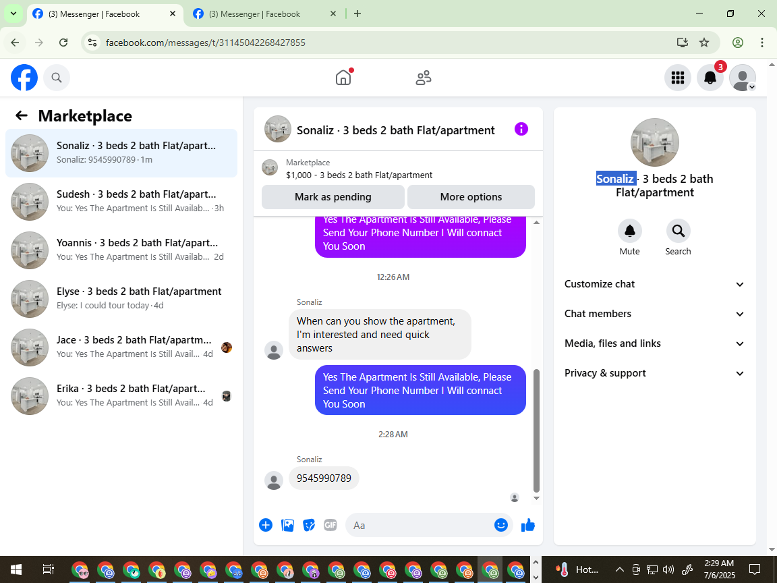The image size is (777, 583).
Task: Send a thumbs-up like
Action: [528, 525]
